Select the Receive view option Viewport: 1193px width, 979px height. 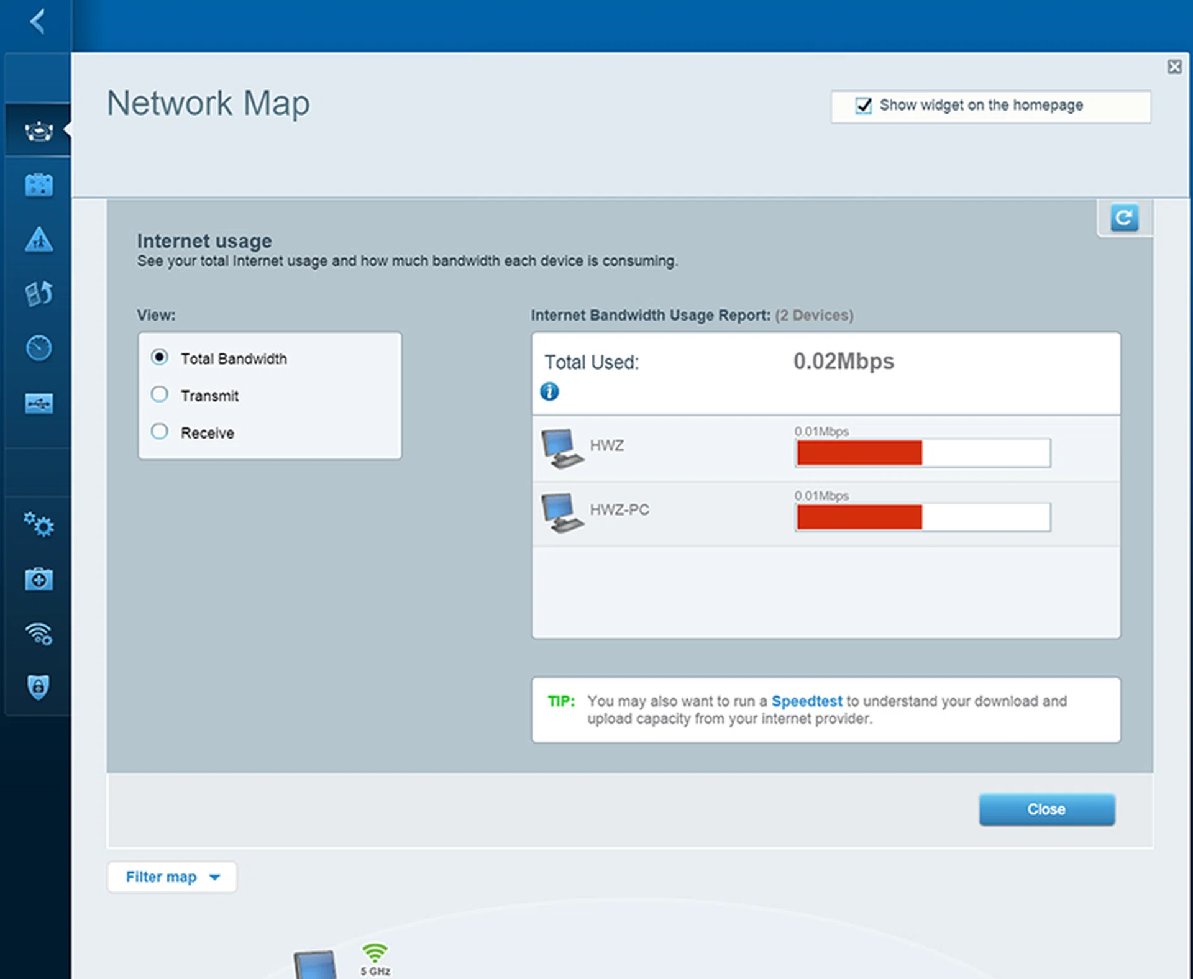(160, 432)
